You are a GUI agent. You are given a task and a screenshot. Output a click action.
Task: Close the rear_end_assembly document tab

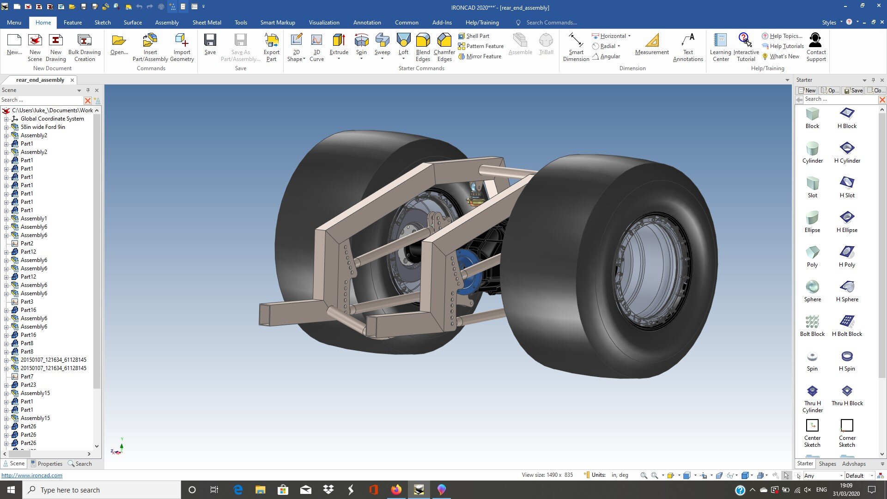coord(72,80)
